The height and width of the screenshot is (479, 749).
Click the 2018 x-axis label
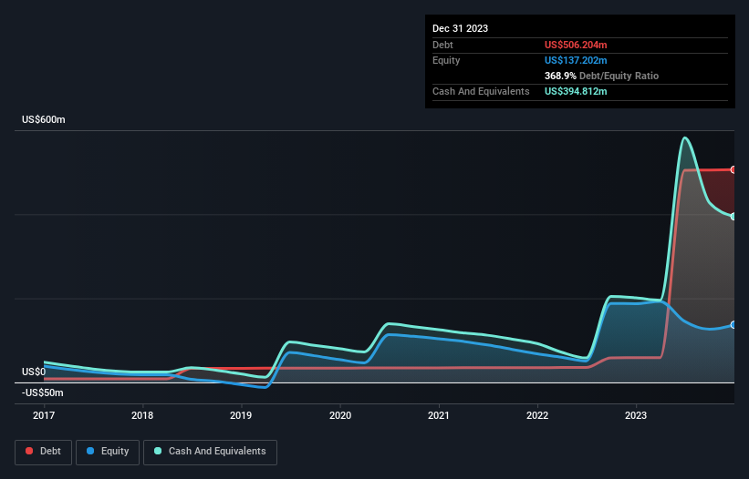tap(142, 415)
